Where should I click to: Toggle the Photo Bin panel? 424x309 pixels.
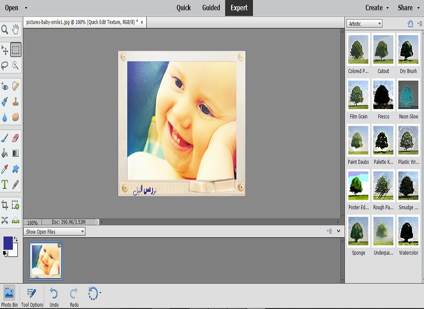pos(9,296)
